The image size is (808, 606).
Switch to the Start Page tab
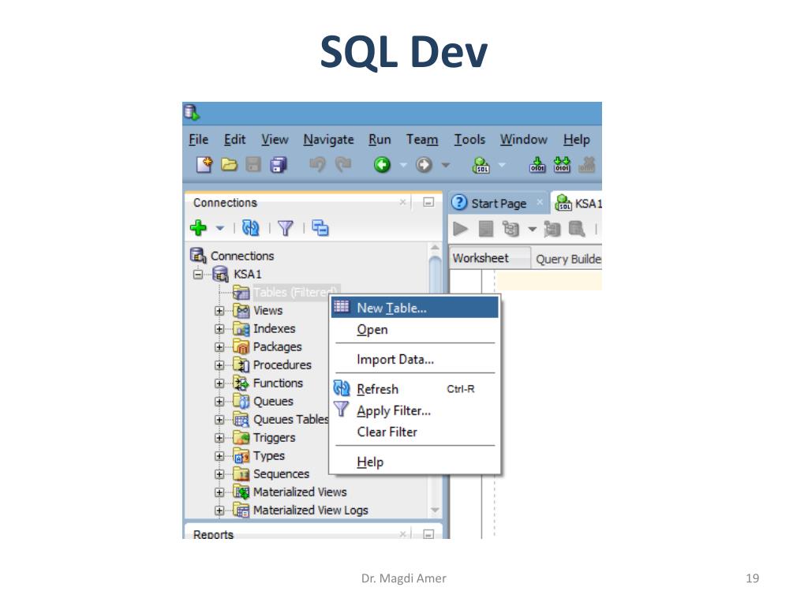click(499, 204)
